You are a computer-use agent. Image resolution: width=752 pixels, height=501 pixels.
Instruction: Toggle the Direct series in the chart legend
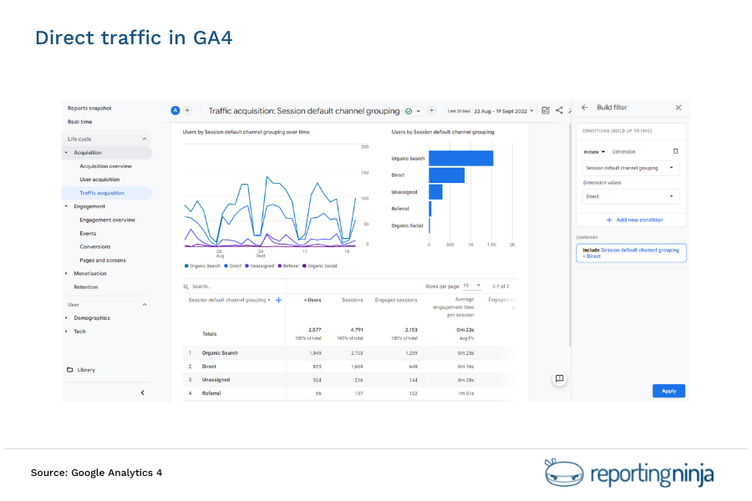pos(235,266)
